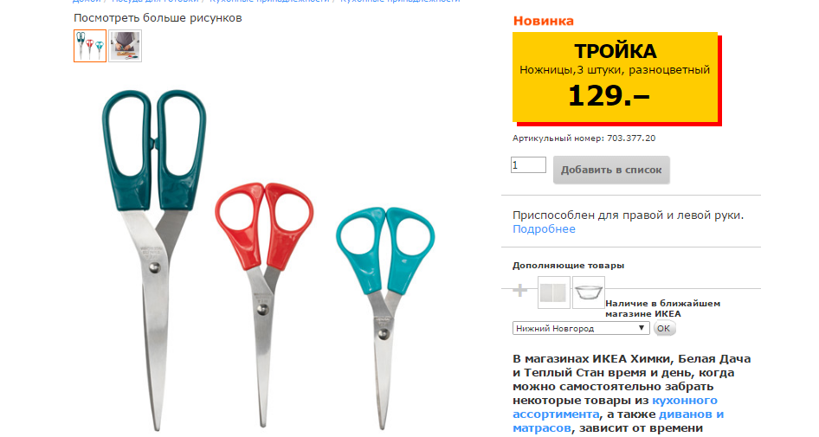Go to Домой breadcrumb link
Image resolution: width=819 pixels, height=437 pixels.
pyautogui.click(x=87, y=1)
